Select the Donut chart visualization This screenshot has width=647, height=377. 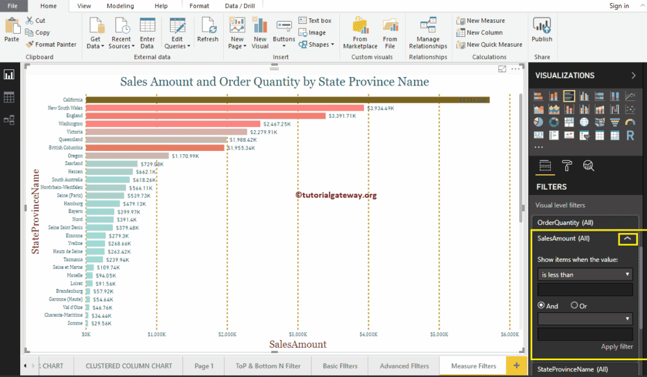click(x=554, y=122)
